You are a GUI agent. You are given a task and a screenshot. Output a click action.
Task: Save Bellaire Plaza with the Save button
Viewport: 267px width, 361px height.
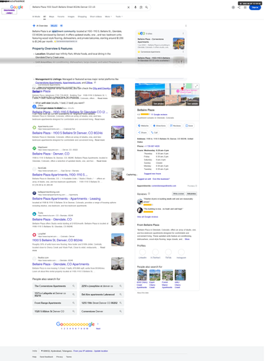(x=189, y=126)
